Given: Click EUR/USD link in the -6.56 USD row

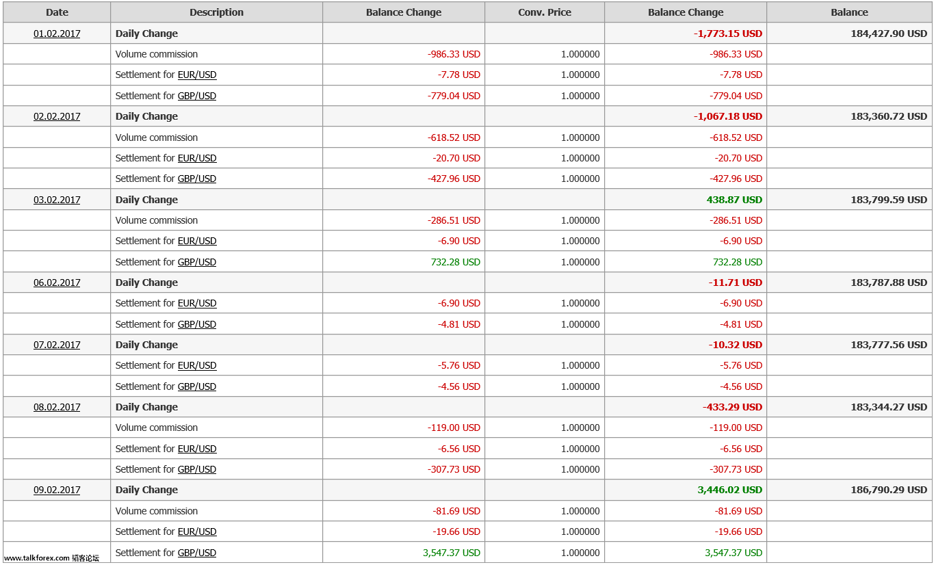Looking at the screenshot, I should (197, 449).
